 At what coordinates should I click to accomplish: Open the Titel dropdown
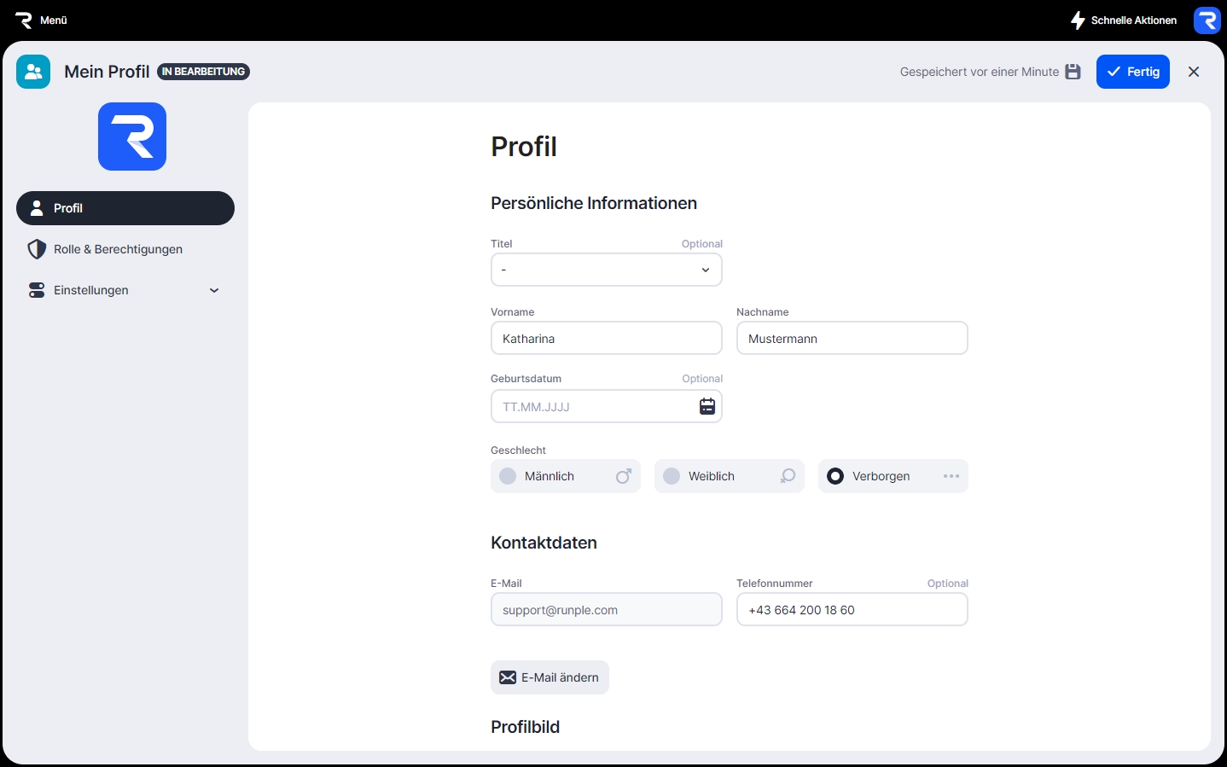pyautogui.click(x=606, y=270)
